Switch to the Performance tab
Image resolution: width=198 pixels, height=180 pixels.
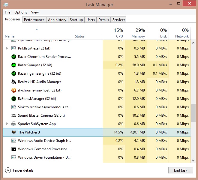point(34,20)
